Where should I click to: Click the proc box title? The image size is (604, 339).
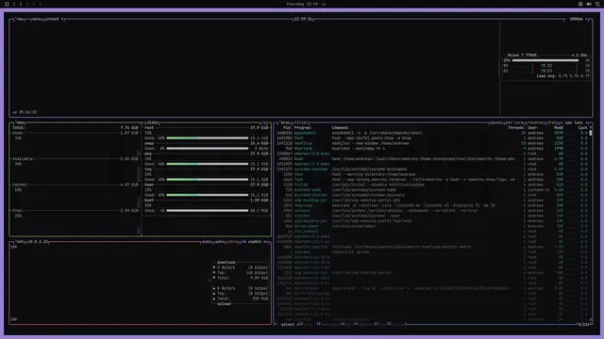tap(285, 122)
